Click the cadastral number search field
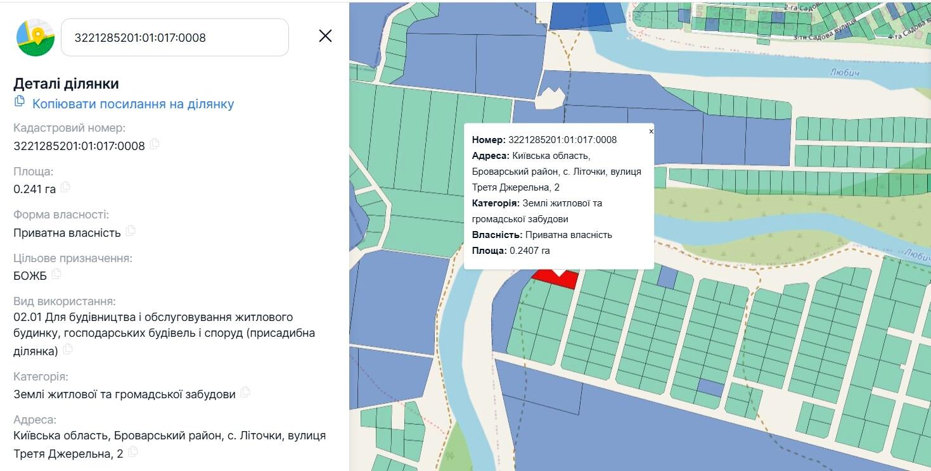931x471 pixels. coord(174,37)
